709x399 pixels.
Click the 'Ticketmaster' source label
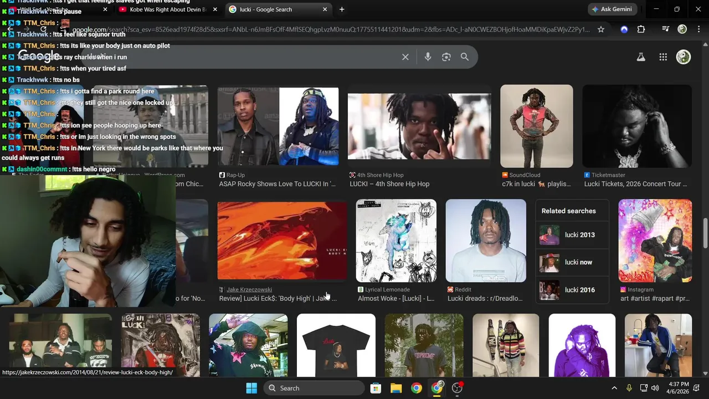[x=608, y=175]
